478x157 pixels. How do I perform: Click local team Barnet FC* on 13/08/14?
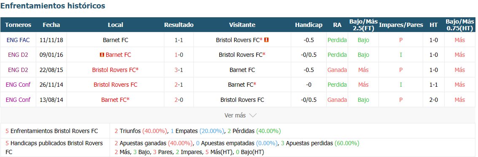[115, 99]
